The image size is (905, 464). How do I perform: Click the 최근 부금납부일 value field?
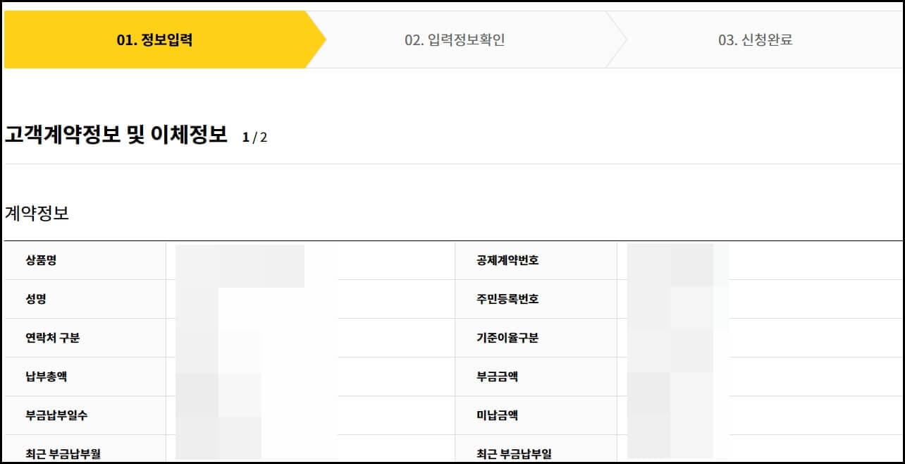(754, 451)
